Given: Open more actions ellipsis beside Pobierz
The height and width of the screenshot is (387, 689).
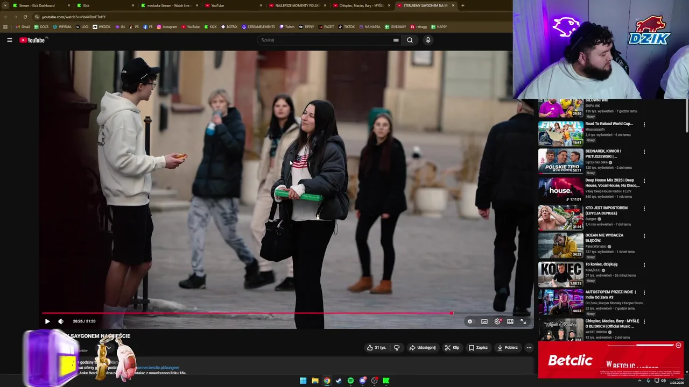Looking at the screenshot, I should [x=529, y=348].
